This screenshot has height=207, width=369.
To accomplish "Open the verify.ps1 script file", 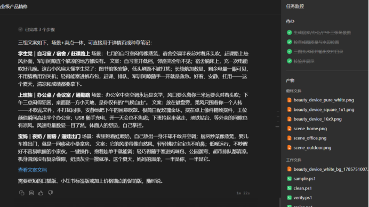I will (303, 197).
